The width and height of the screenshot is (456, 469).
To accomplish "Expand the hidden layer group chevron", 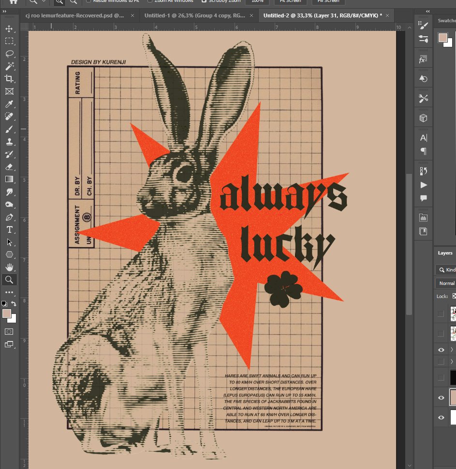I will (452, 362).
